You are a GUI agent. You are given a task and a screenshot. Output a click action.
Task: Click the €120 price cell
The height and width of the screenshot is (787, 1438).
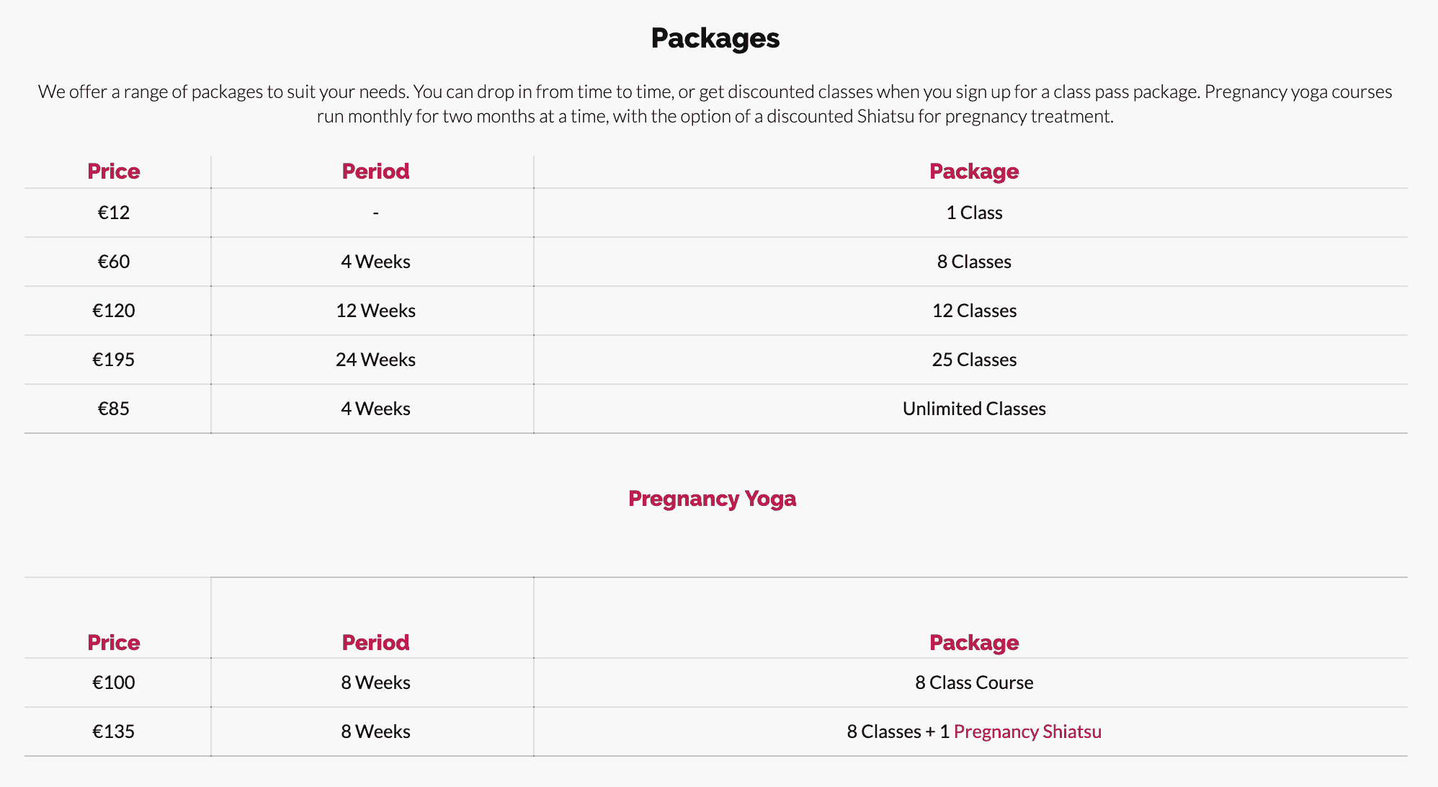point(114,311)
